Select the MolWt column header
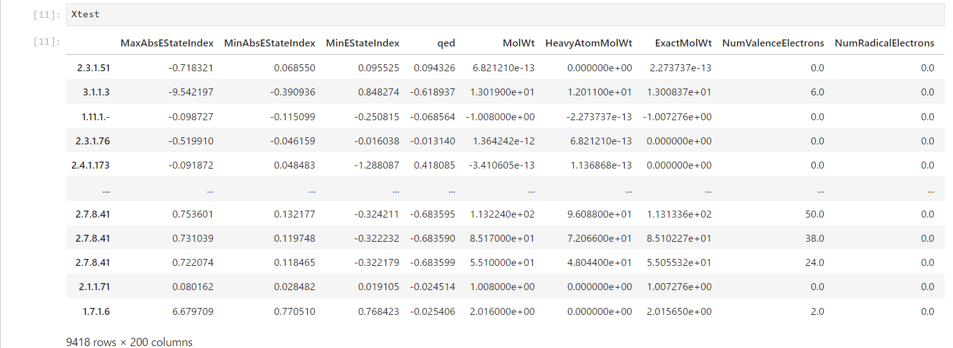 pos(518,43)
